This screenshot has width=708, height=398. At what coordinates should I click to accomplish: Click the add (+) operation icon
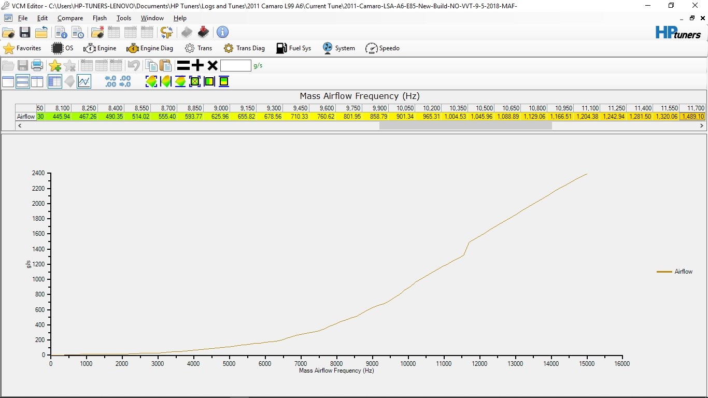pyautogui.click(x=197, y=65)
